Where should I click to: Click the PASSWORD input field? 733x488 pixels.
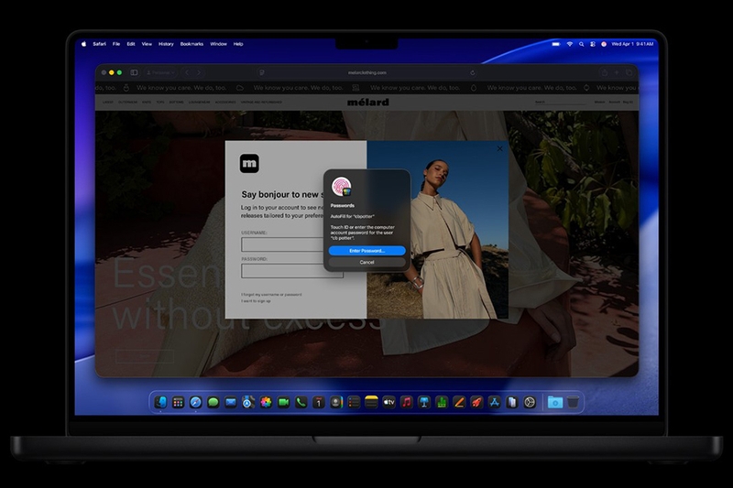tap(292, 271)
